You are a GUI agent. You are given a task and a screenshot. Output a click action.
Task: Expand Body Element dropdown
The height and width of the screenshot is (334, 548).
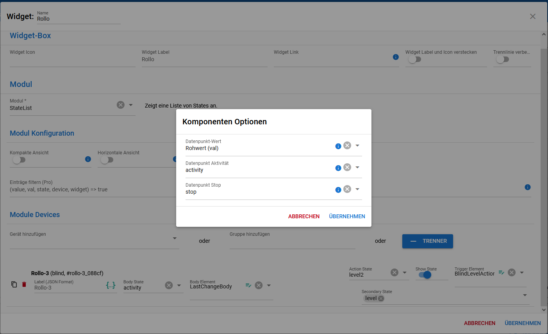coord(269,285)
